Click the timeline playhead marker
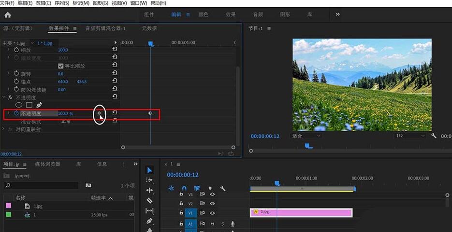 [x=277, y=183]
